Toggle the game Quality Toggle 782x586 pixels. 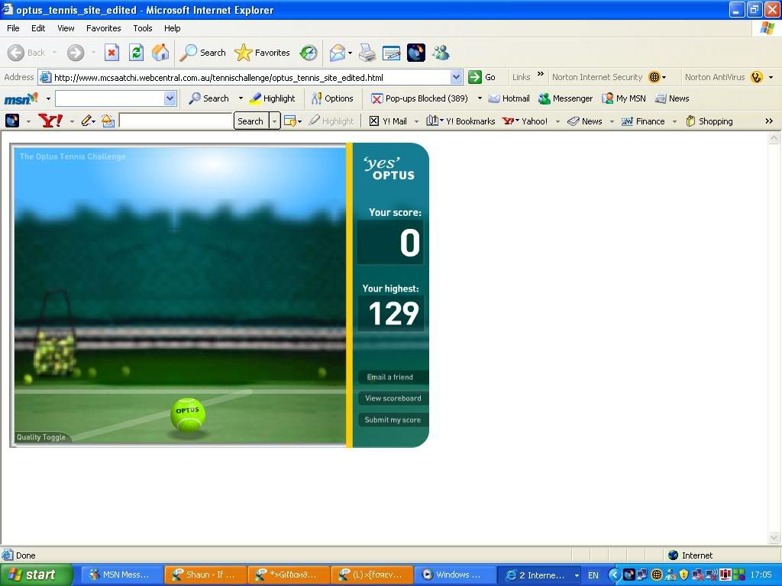[41, 437]
